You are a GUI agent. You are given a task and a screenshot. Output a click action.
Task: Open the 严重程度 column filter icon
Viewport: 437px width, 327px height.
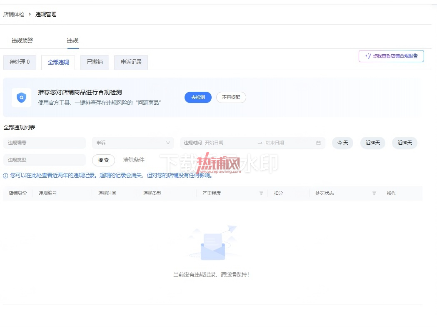pos(261,193)
